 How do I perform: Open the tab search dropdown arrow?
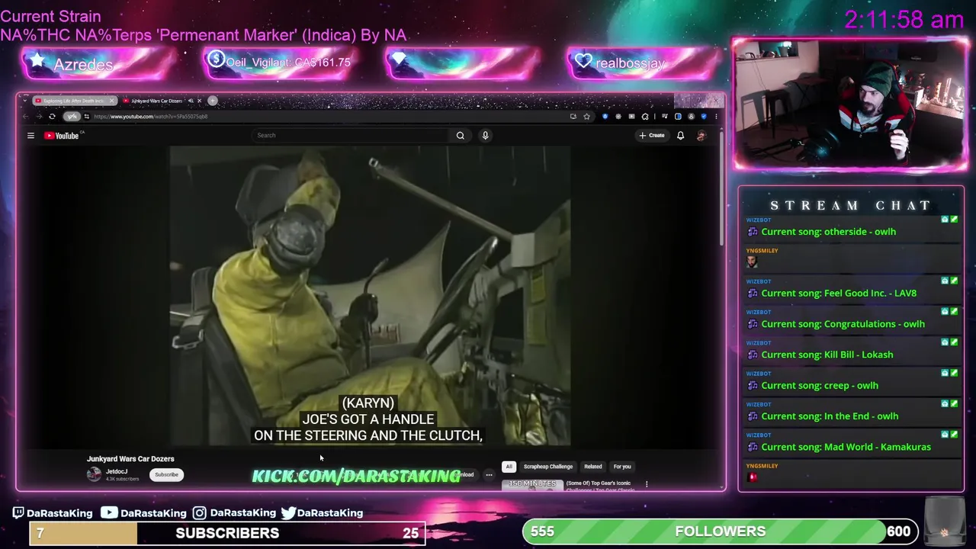(x=24, y=101)
